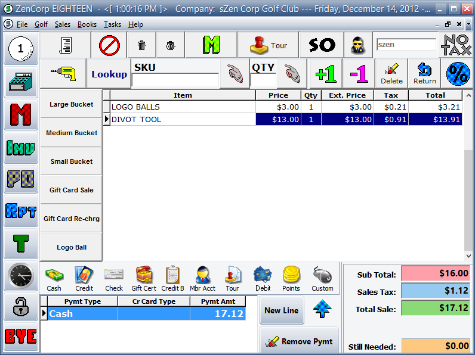Screen dimensions: 475x355
Task: Click the red cancel circle icon
Action: pos(109,45)
